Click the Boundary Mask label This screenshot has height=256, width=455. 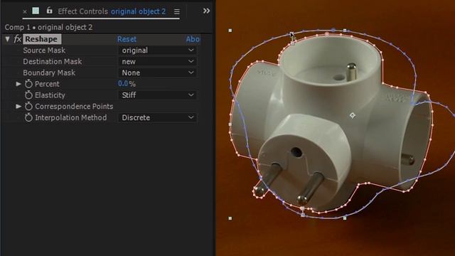tap(49, 73)
